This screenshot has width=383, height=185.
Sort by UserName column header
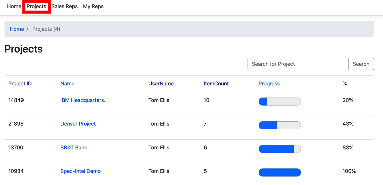(161, 84)
